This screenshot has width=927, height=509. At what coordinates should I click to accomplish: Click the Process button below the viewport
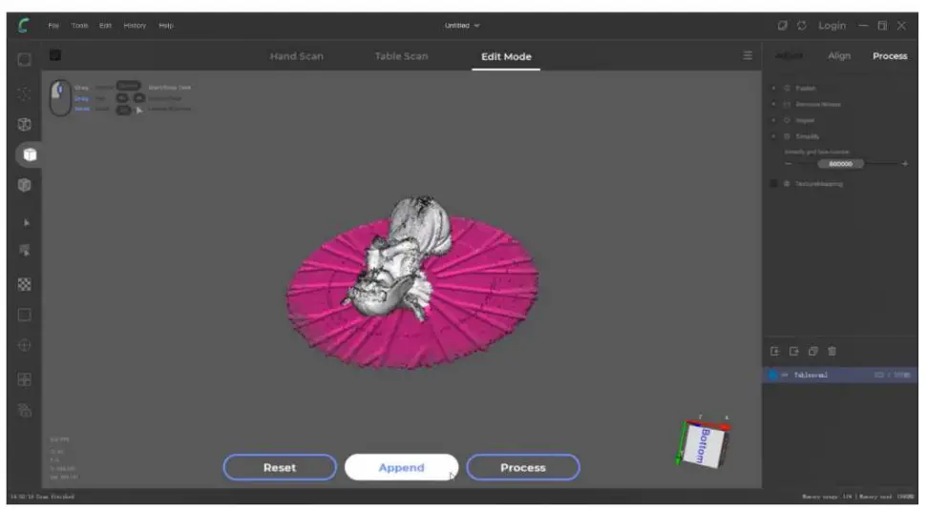(523, 468)
